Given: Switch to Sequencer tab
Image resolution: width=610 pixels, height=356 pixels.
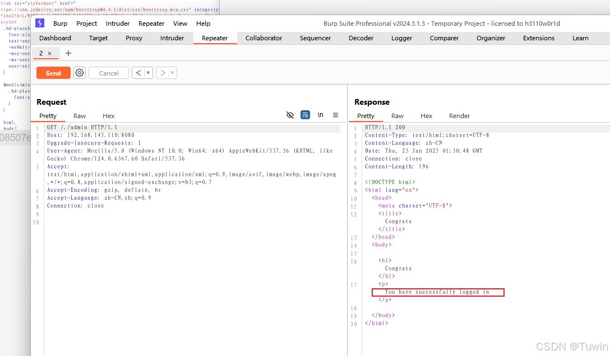Looking at the screenshot, I should (315, 38).
